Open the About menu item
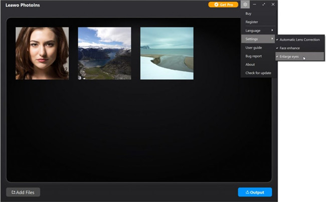Screen dimensions: 326x202 250,65
